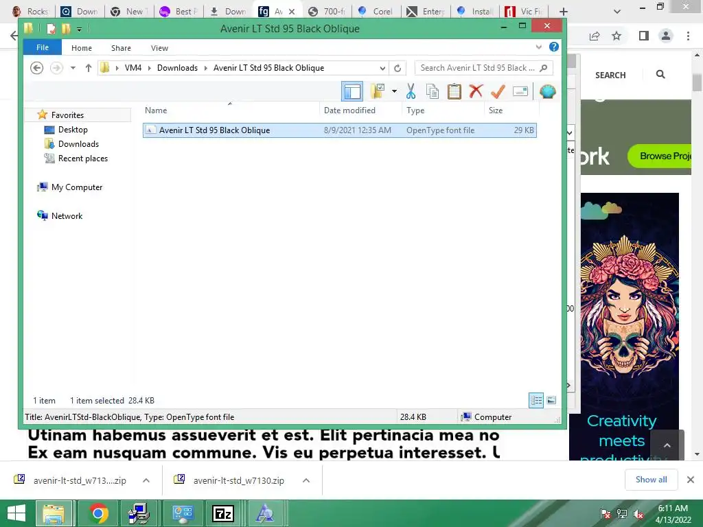Open a new Chrome tab
The image size is (703, 527).
[x=564, y=12]
